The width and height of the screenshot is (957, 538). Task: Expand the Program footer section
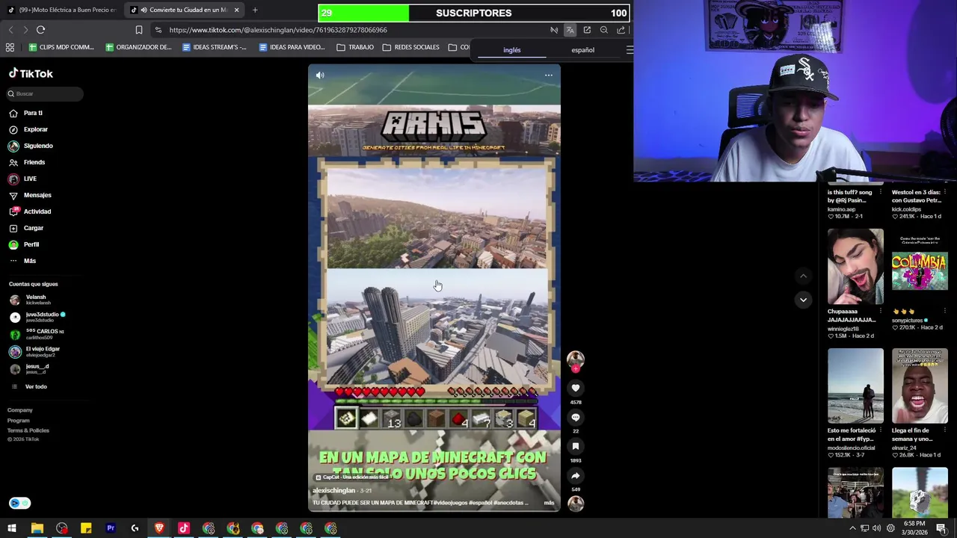click(19, 421)
